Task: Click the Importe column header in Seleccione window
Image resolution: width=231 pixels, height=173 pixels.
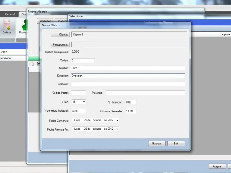Action: point(226,34)
